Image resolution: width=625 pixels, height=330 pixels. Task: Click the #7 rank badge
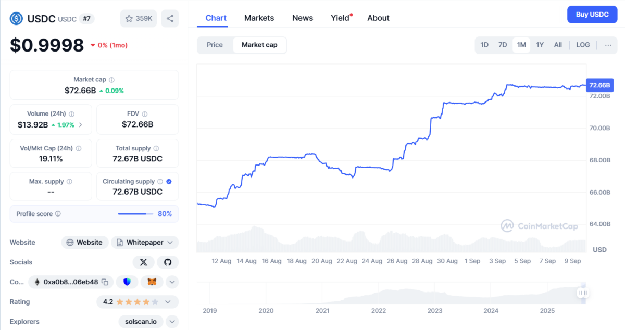pyautogui.click(x=86, y=18)
